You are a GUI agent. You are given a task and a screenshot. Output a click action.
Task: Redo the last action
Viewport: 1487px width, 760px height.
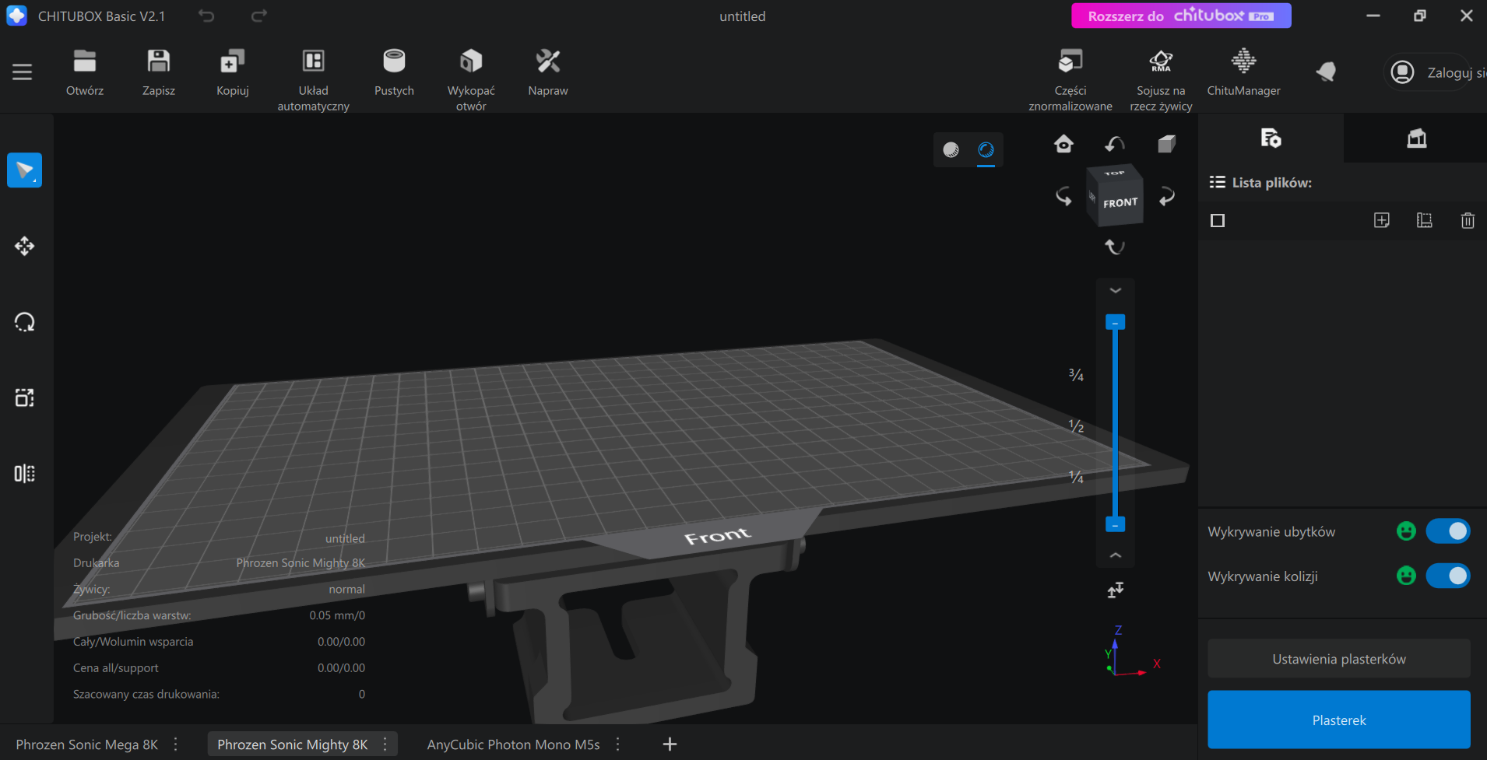[259, 16]
